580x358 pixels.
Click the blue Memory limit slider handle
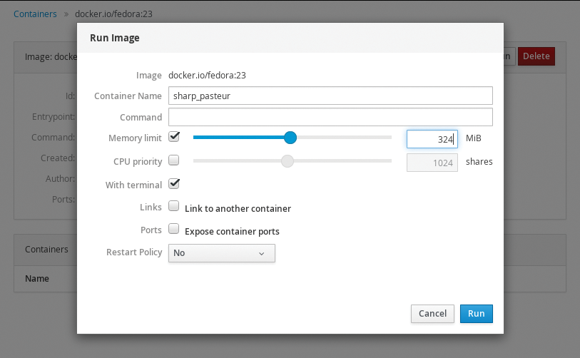290,138
